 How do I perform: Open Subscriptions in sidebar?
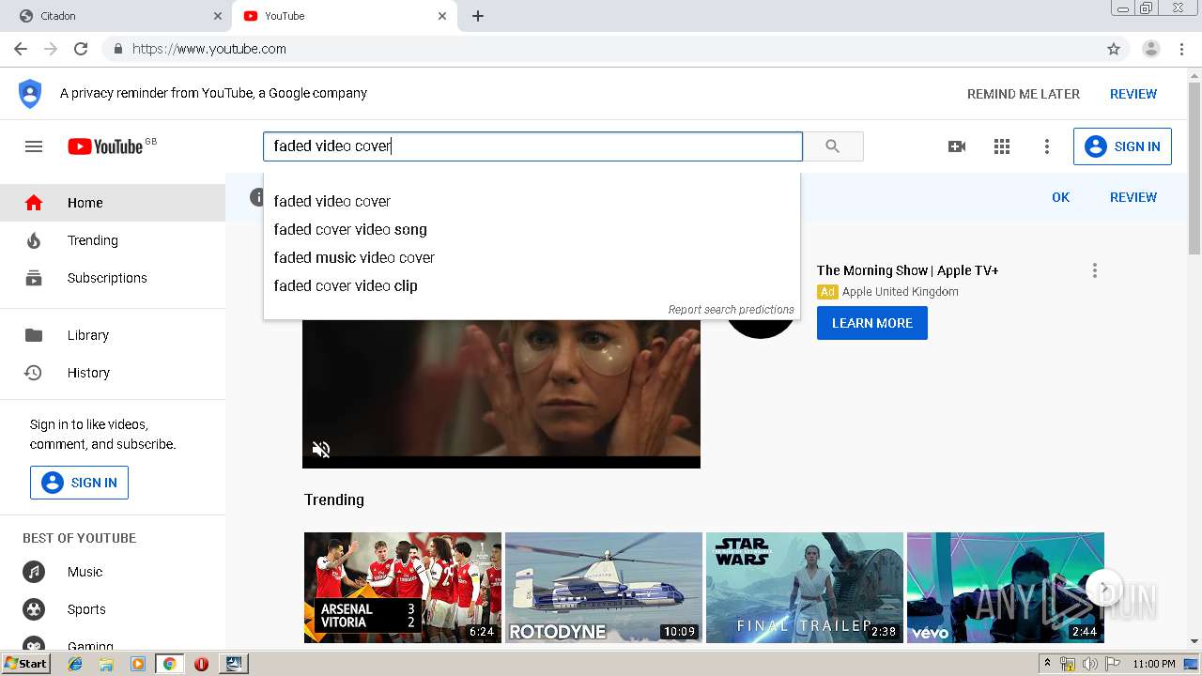[x=113, y=278]
